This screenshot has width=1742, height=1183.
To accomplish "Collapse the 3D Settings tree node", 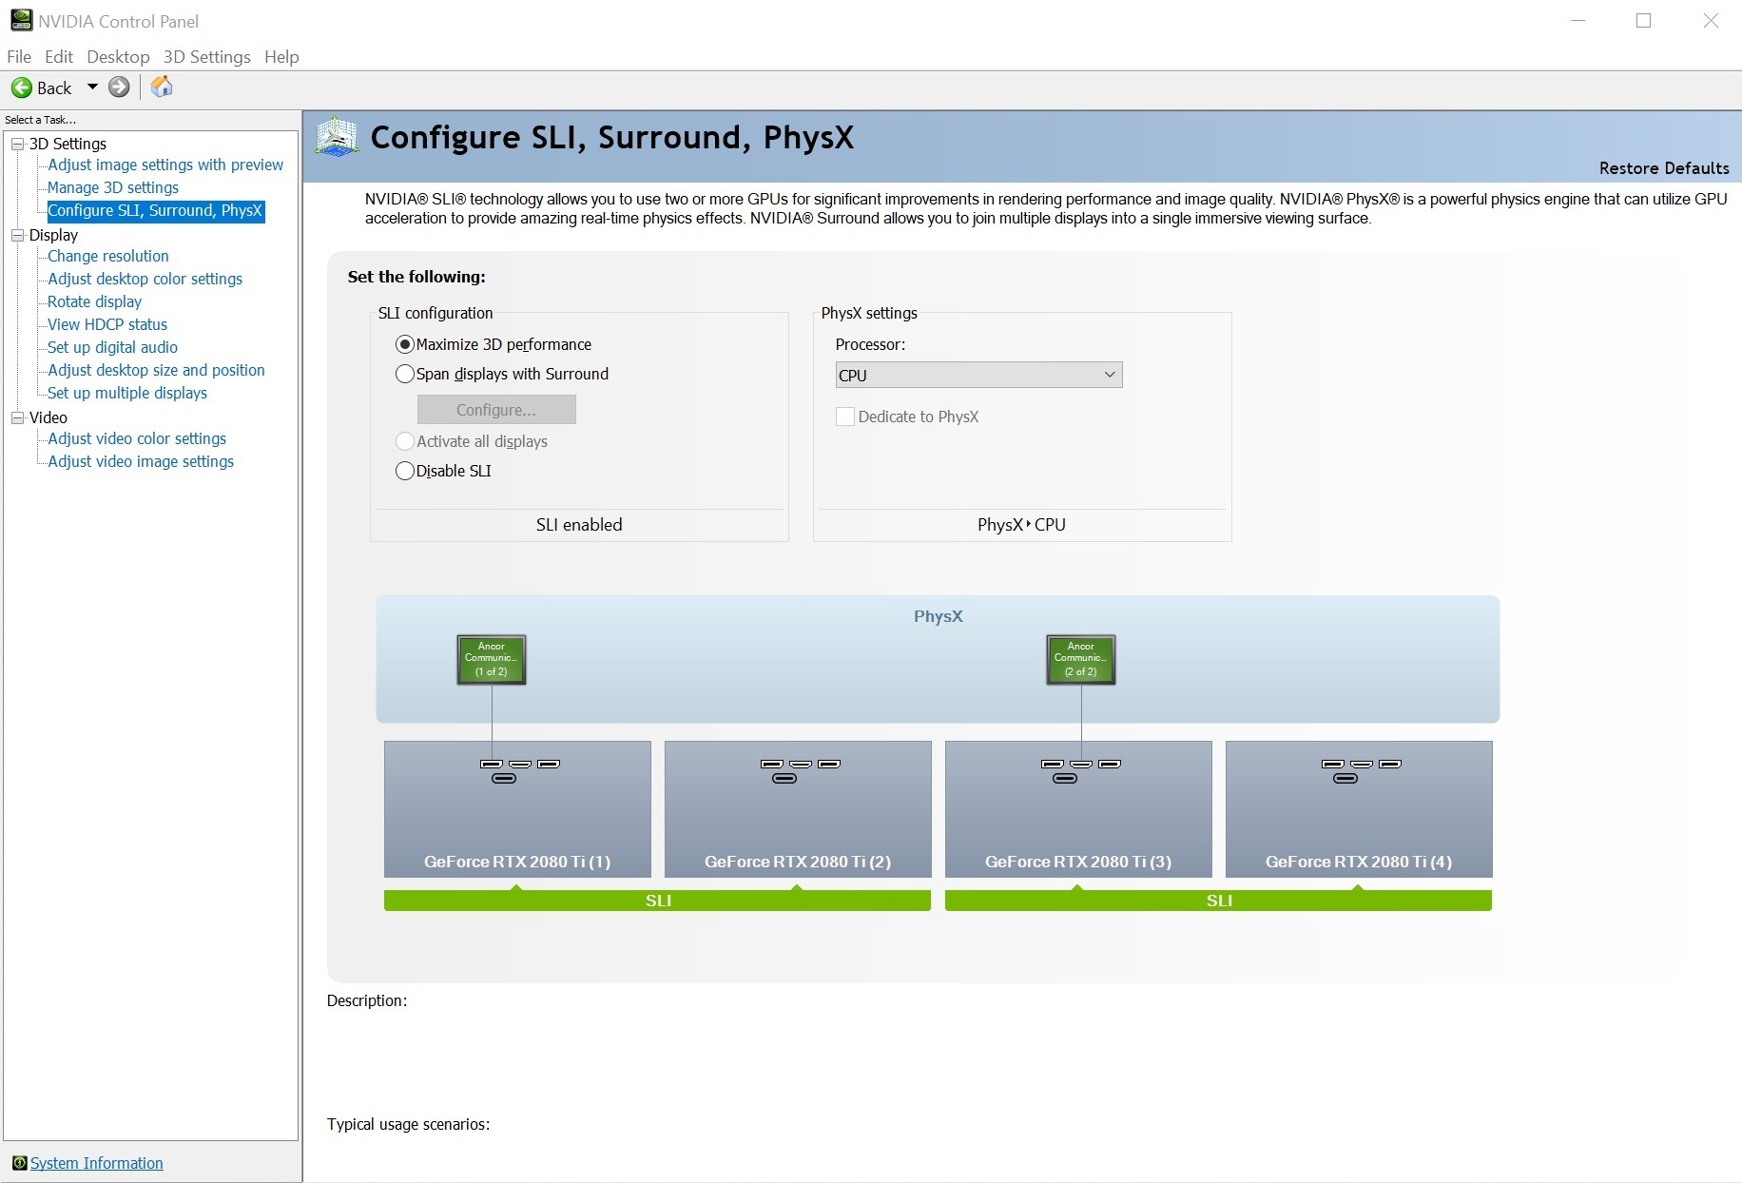I will click(x=17, y=144).
